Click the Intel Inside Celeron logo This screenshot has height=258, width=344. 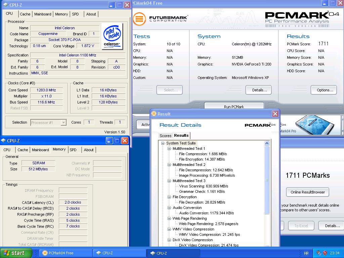click(112, 36)
